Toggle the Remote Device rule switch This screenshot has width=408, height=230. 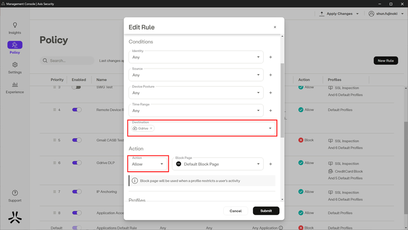click(77, 110)
